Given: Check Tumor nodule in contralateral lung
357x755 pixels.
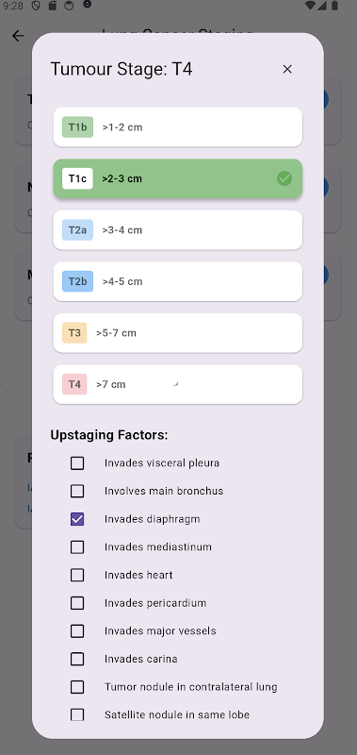Looking at the screenshot, I should pyautogui.click(x=77, y=687).
